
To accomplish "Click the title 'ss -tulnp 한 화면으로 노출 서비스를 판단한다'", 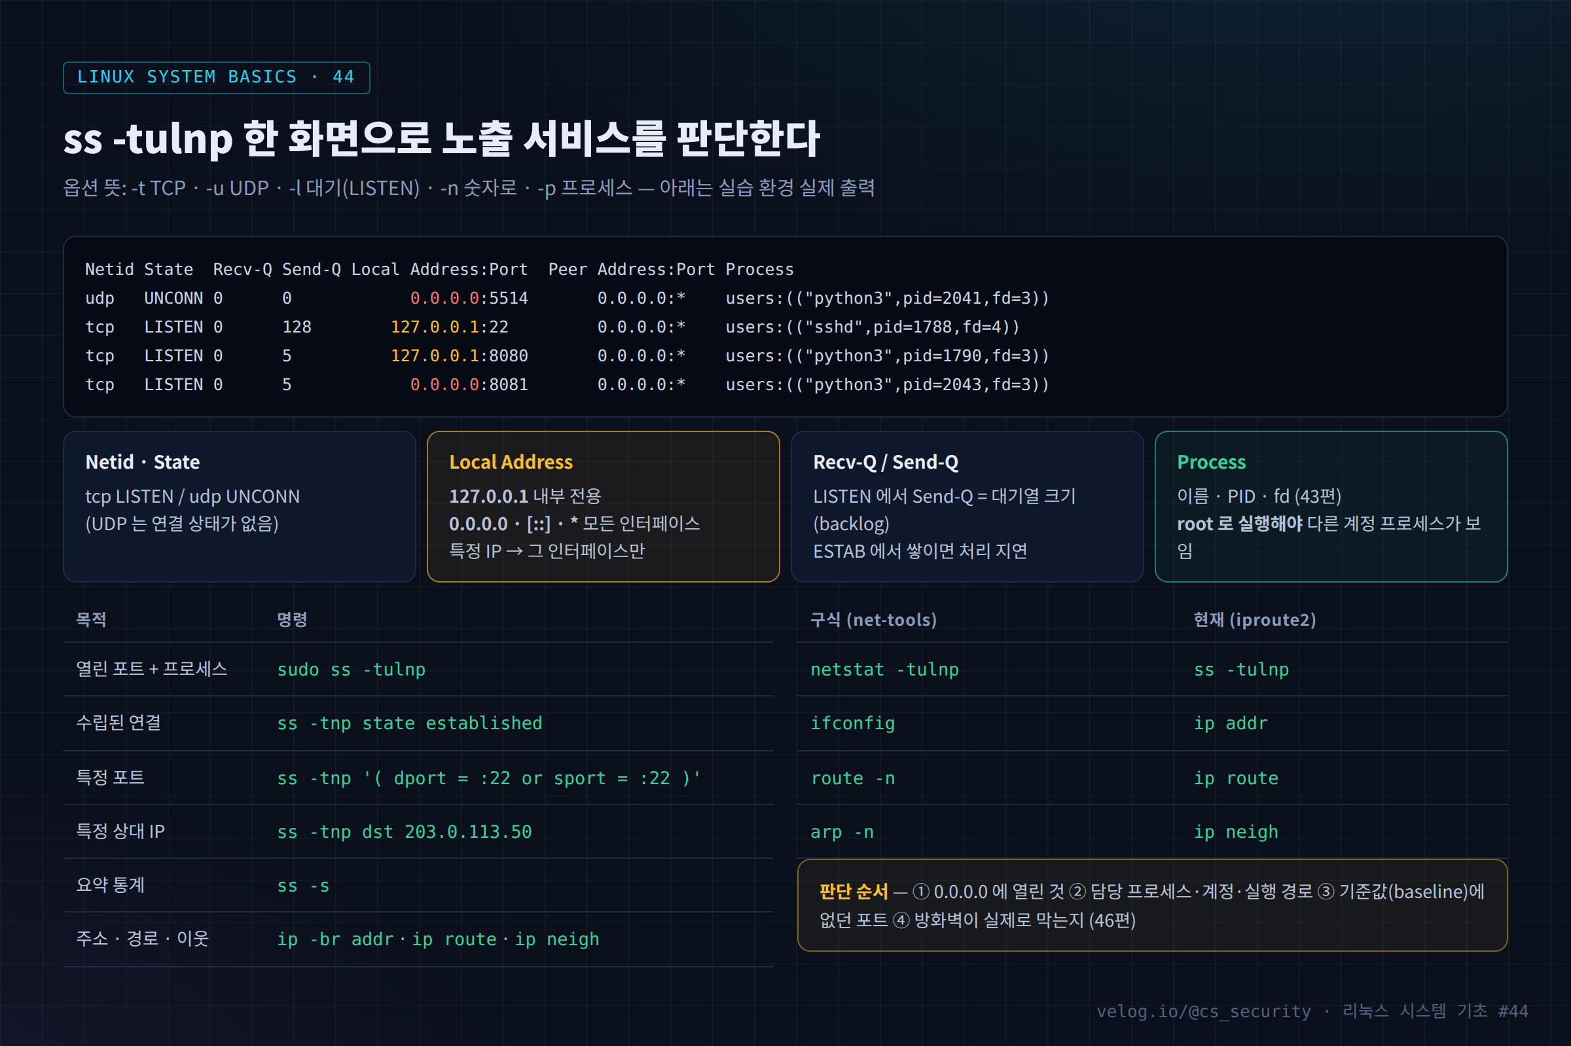I will point(441,139).
